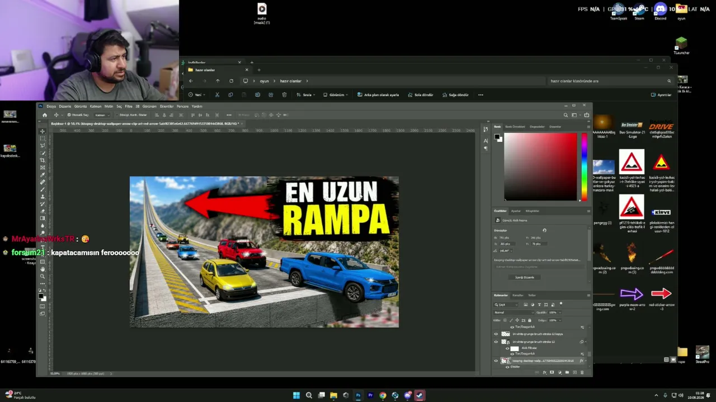This screenshot has width=716, height=402.
Task: Open more options ellipsis in Photoshop options bar
Action: (229, 115)
